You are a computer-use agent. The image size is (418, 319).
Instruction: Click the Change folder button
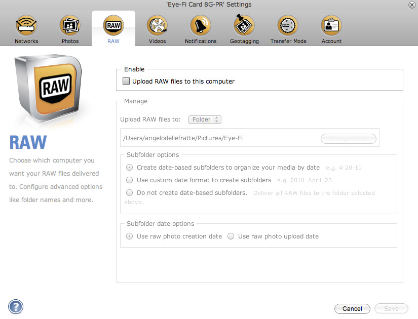pyautogui.click(x=349, y=139)
